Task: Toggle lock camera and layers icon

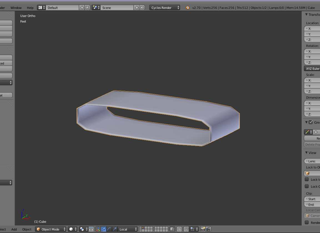Action: click(172, 229)
